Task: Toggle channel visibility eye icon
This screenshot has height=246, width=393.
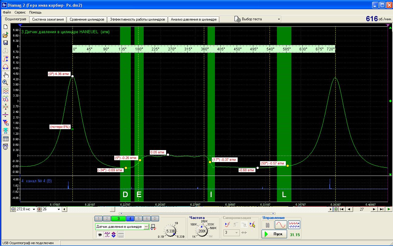Action: [x=100, y=235]
